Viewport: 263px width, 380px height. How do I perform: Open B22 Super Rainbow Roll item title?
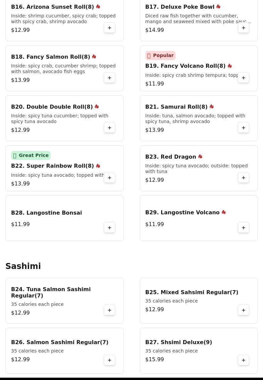(x=53, y=166)
